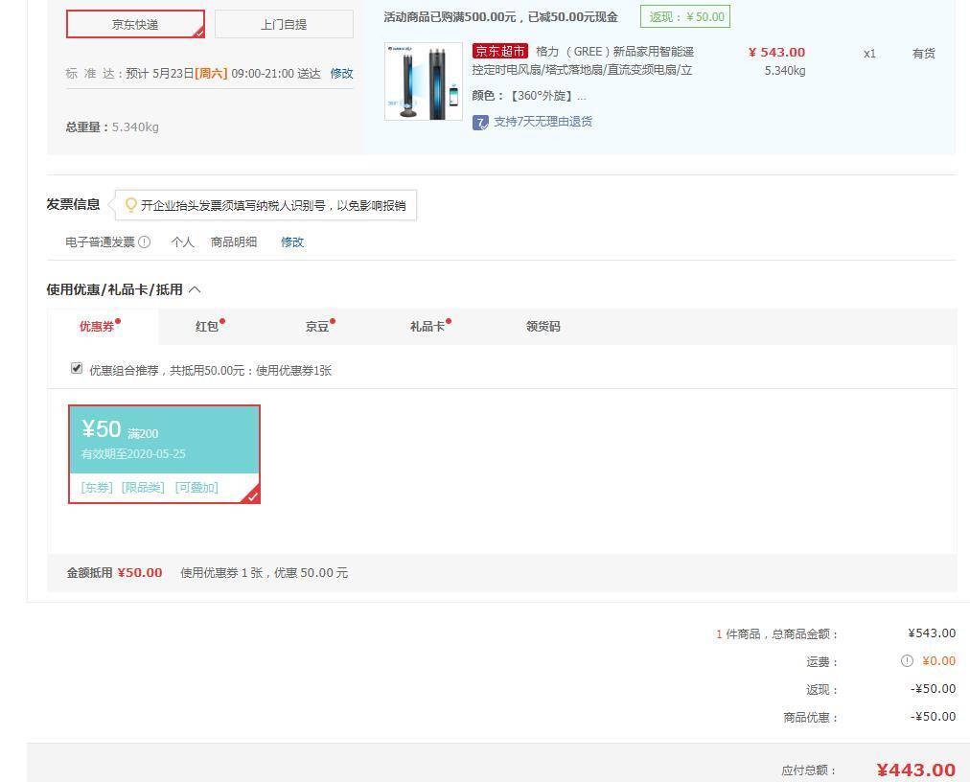Open the GREE tower fan product thumbnail
Viewport: 970px width, 782px height.
click(x=423, y=81)
